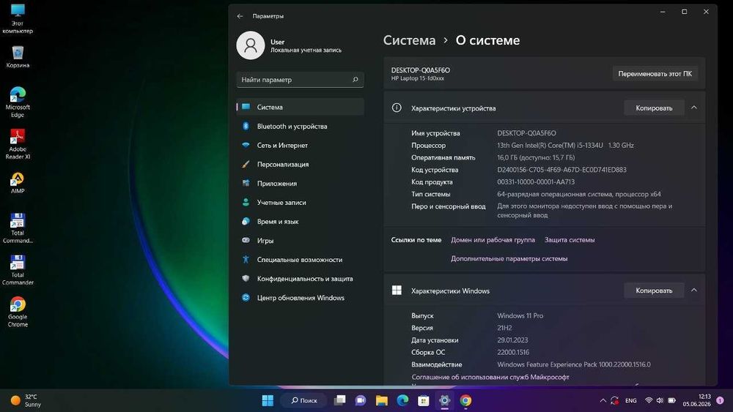Image resolution: width=733 pixels, height=412 pixels.
Task: Open Google Chrome desktop shortcut
Action: 18,312
